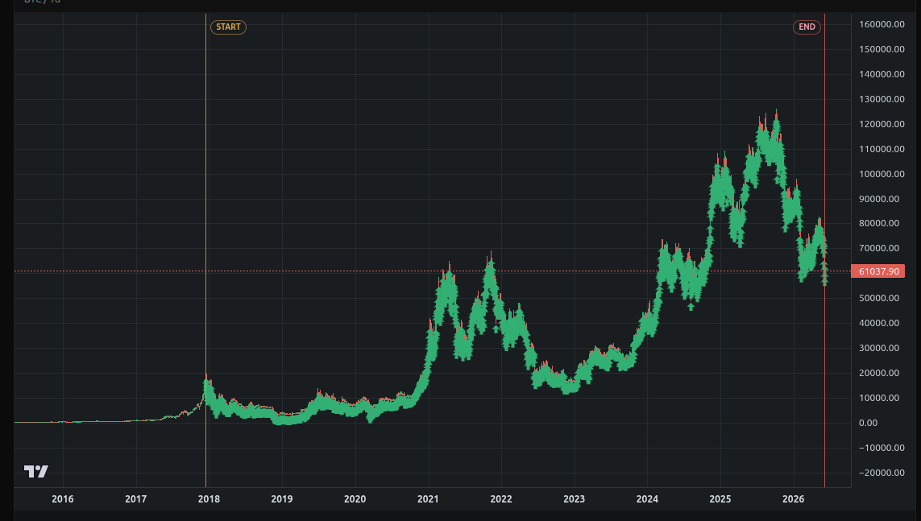The width and height of the screenshot is (921, 521).
Task: Select the START marker label
Action: pyautogui.click(x=228, y=27)
